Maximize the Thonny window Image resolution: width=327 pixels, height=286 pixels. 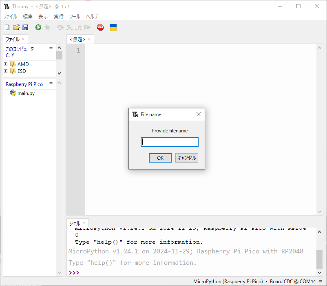(x=298, y=6)
